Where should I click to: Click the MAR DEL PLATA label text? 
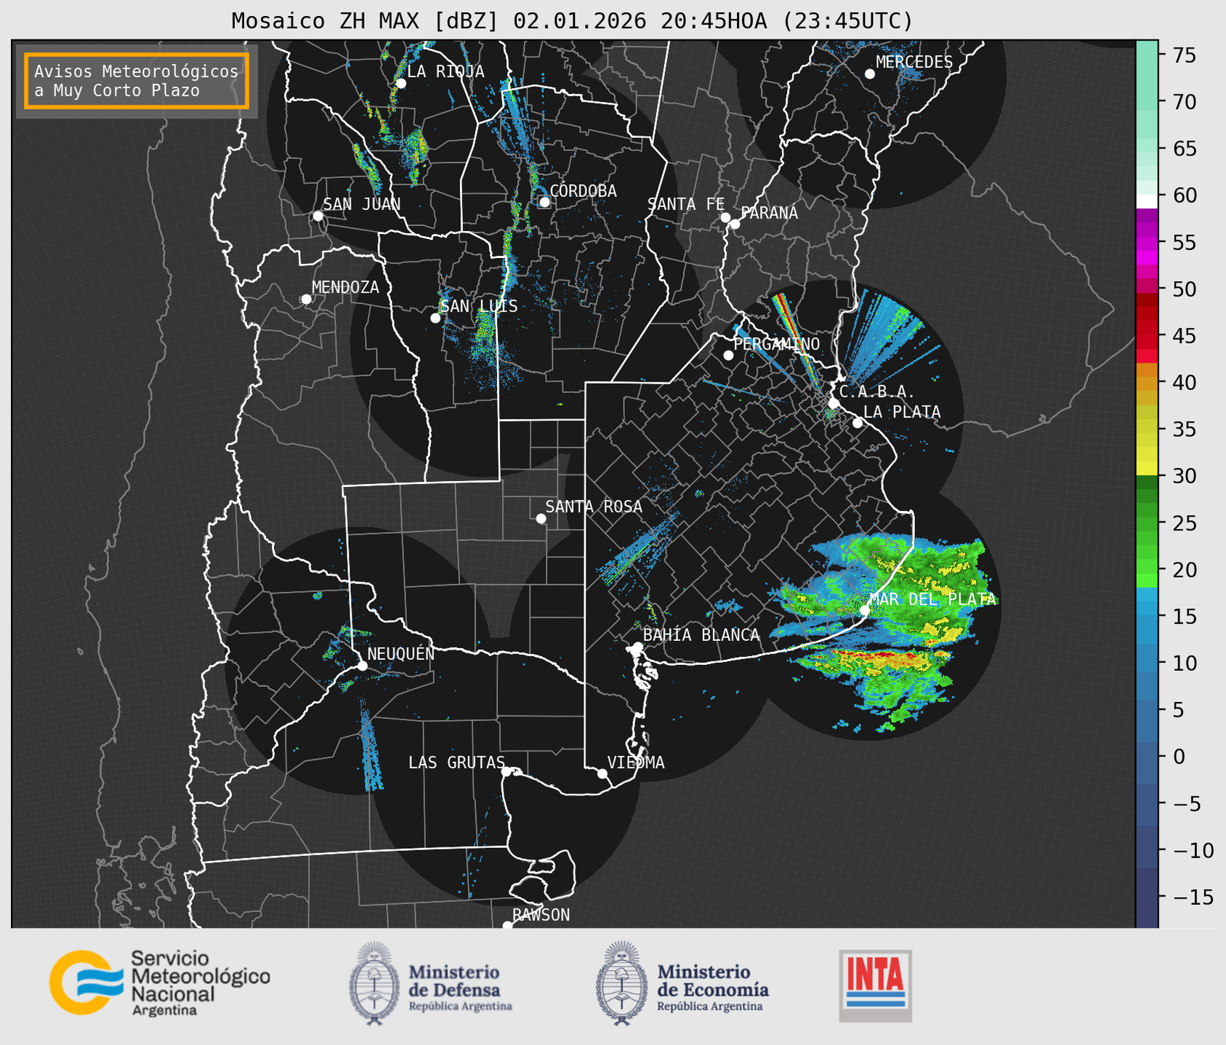click(932, 599)
